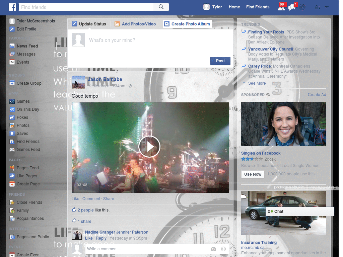343x257 pixels.
Task: Open News Feed icon in sidebar
Action: [x=12, y=46]
